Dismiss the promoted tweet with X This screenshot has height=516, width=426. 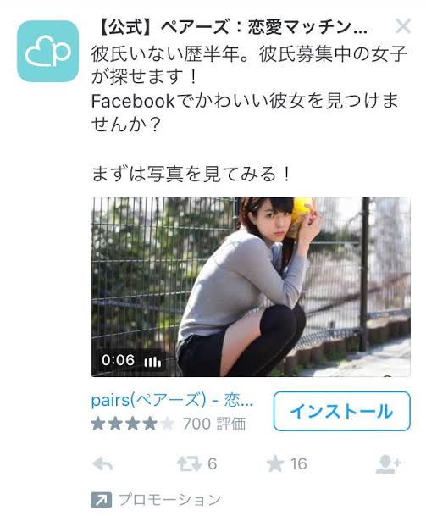point(403,26)
